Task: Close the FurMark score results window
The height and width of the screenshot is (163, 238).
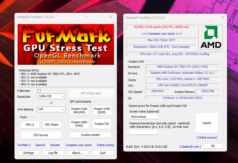Action: [x=223, y=17]
